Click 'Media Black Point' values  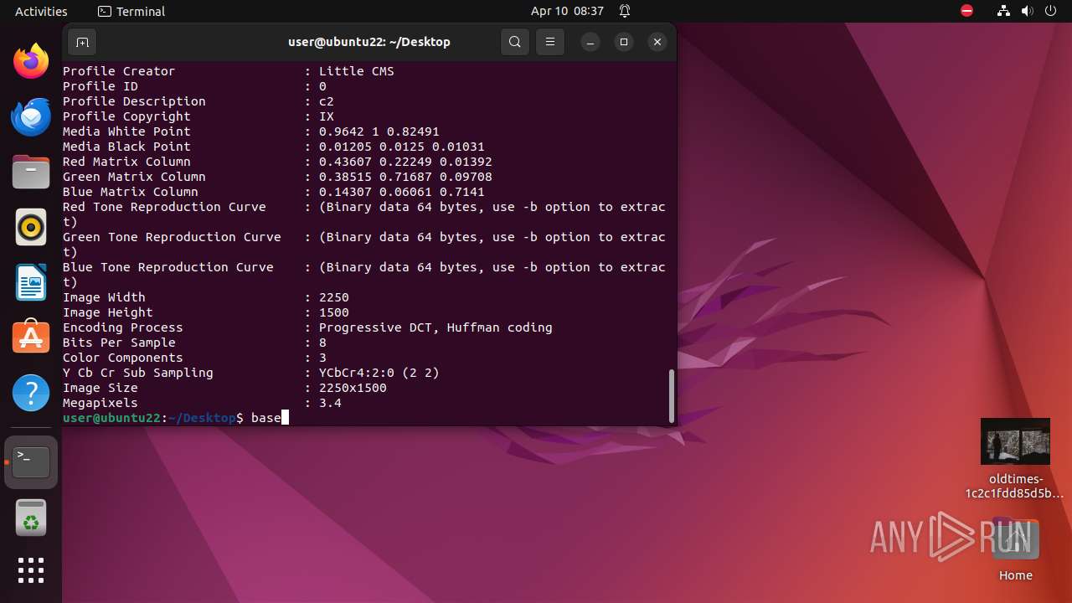[x=402, y=147]
